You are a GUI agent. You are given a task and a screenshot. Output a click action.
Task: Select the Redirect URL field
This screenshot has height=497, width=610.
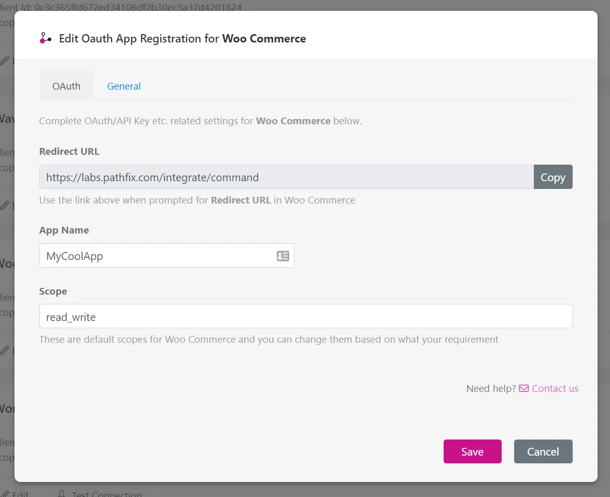coord(286,177)
